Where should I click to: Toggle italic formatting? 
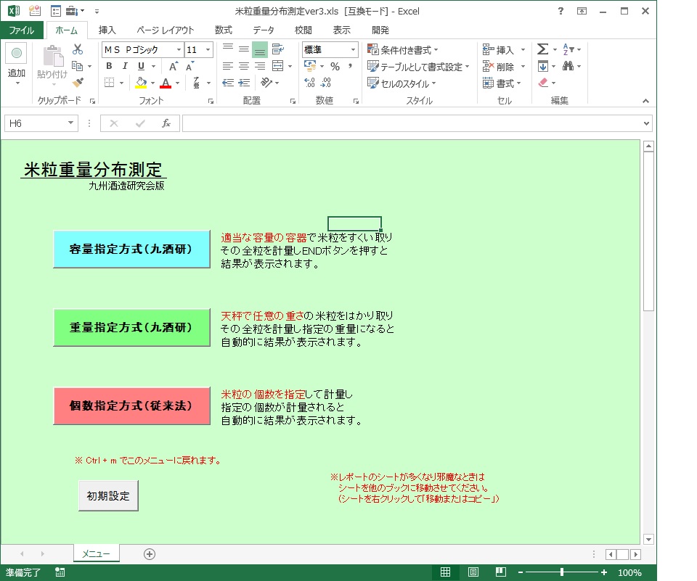pos(125,67)
